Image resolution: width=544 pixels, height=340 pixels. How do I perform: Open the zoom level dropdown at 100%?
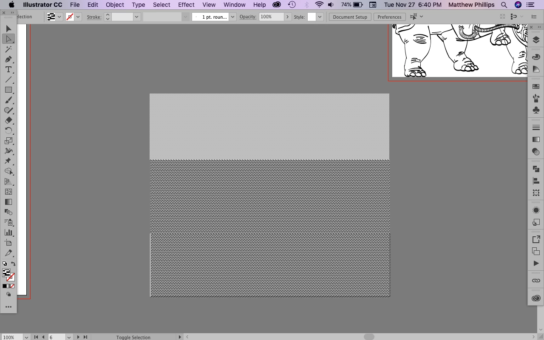click(x=26, y=337)
